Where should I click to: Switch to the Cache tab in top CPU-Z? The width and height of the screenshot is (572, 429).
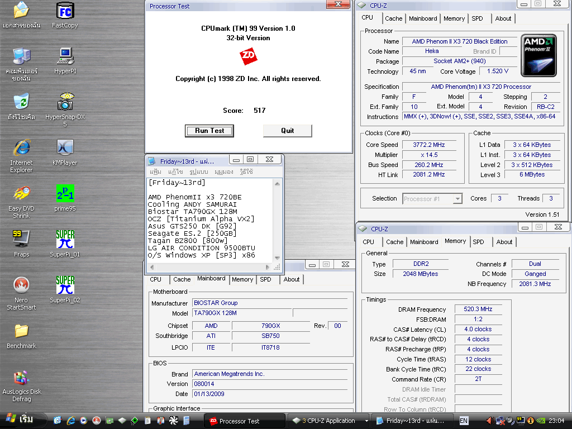(393, 18)
